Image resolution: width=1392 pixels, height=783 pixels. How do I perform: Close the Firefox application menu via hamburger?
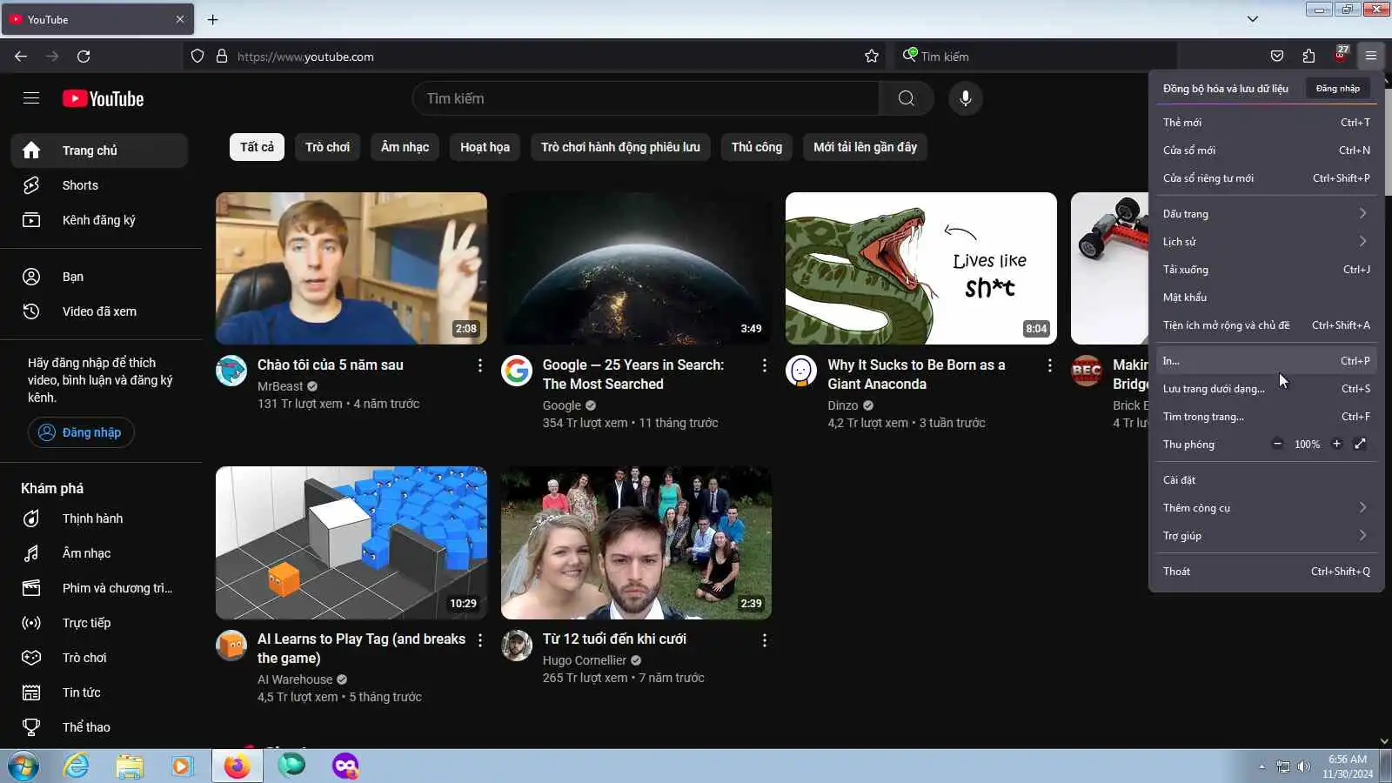[1371, 57]
